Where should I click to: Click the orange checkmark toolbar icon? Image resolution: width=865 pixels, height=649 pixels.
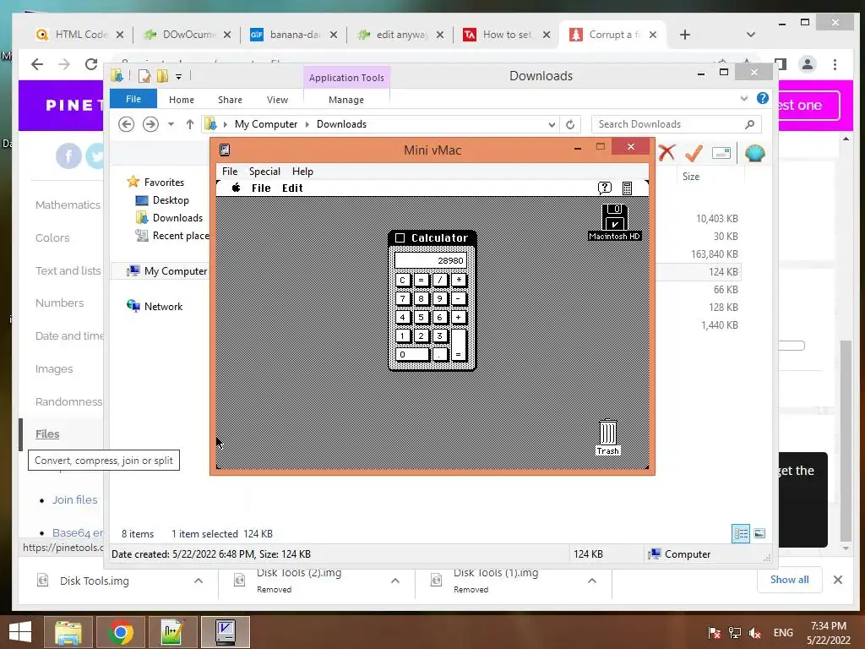[x=694, y=152]
